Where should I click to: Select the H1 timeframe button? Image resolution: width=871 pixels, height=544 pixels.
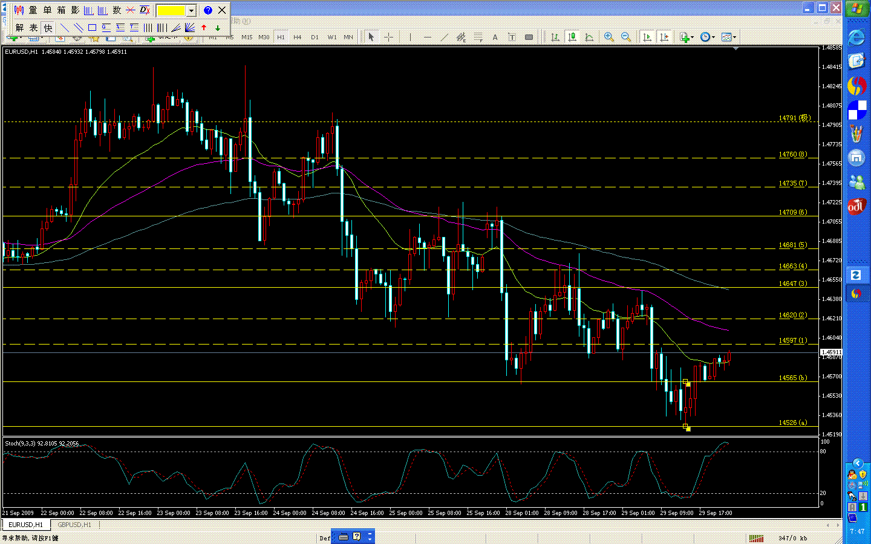click(281, 37)
